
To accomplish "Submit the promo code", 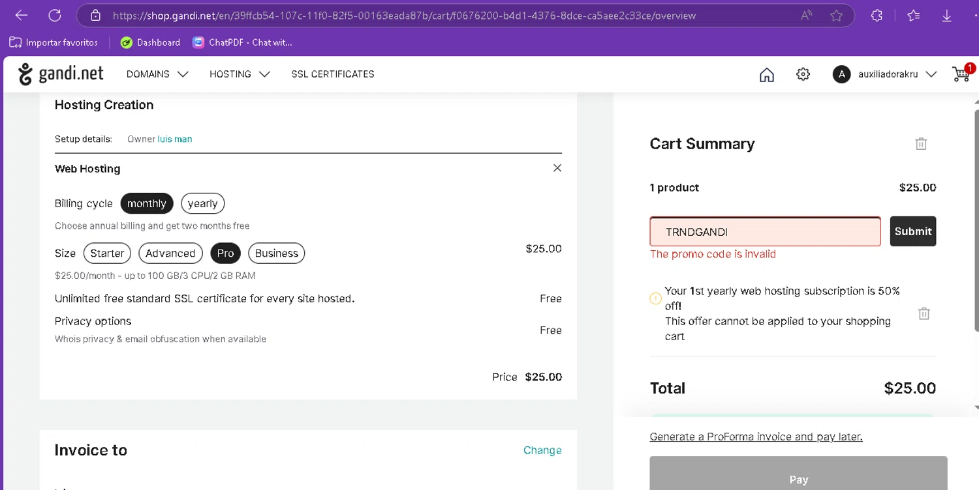I will [x=913, y=231].
